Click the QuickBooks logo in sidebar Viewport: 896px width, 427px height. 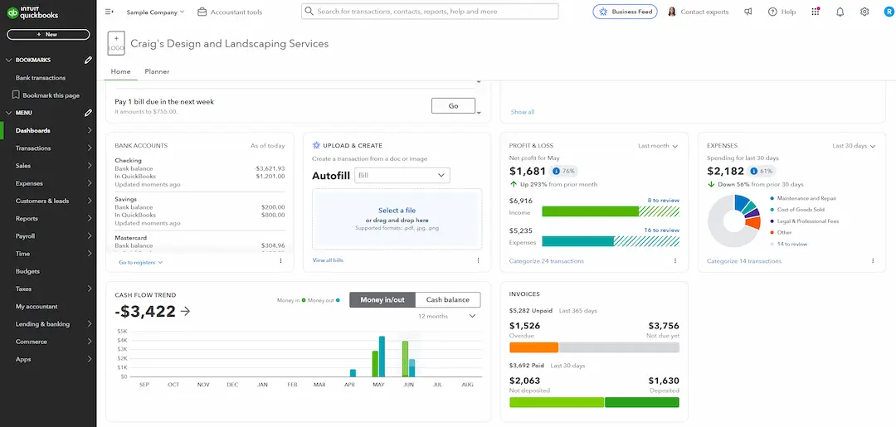click(x=32, y=12)
